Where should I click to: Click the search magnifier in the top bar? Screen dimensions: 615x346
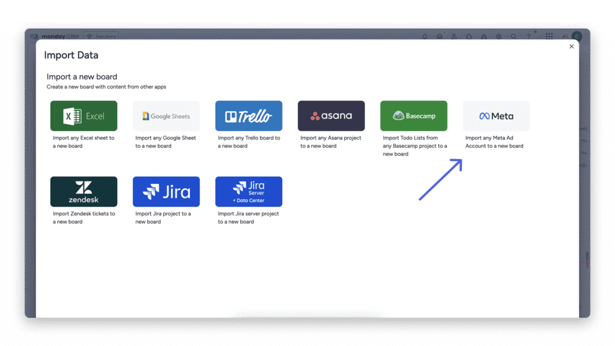514,37
